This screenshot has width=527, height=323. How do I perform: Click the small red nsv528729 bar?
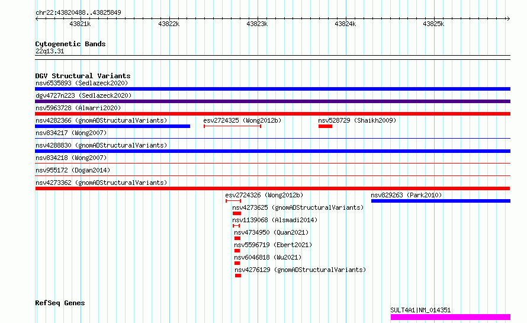[x=325, y=126]
